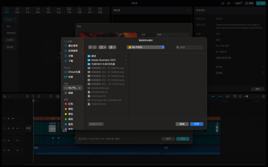Image resolution: width=268 pixels, height=167 pixels.
Task: Select iCloud Drive (iCloud云盘) in the sidebar
Action: point(74,72)
